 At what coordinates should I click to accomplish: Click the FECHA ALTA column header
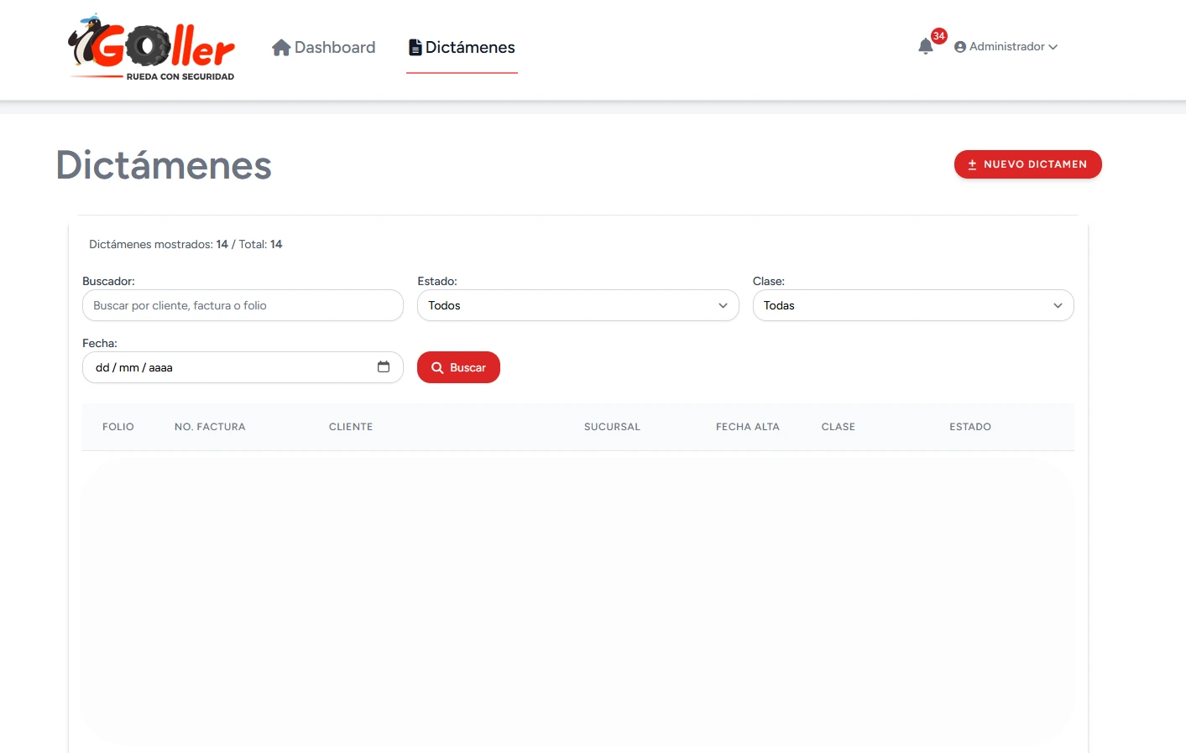pos(747,427)
